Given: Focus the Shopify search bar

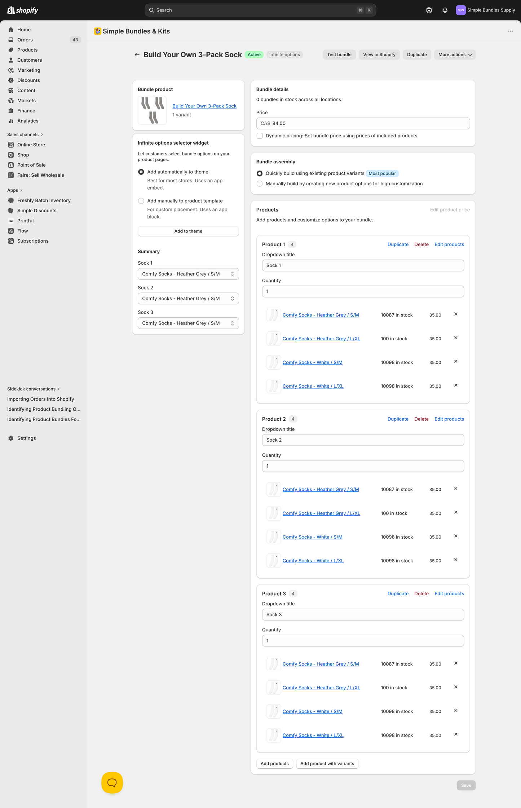Looking at the screenshot, I should point(260,10).
